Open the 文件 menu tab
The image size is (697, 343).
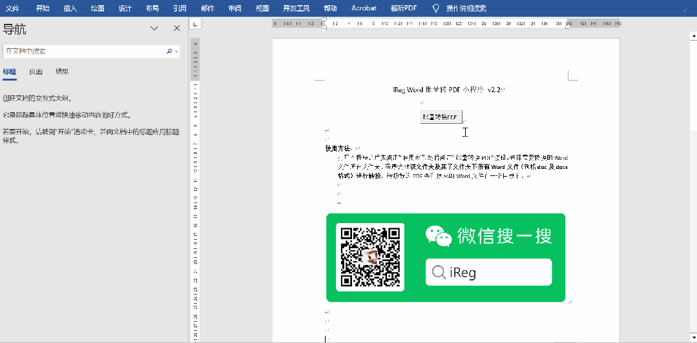point(12,8)
